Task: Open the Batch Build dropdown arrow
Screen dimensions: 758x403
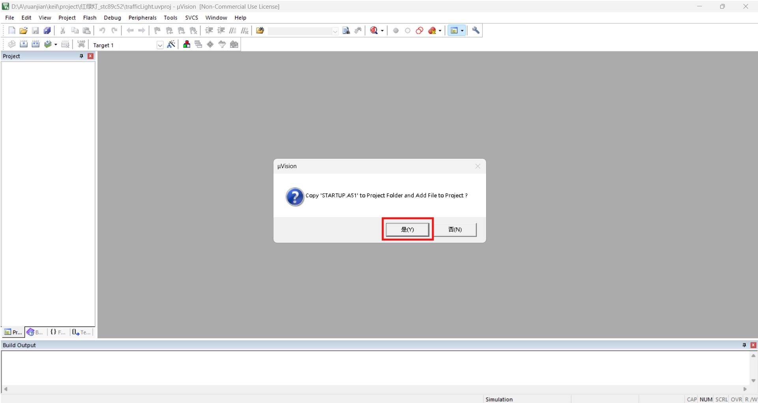Action: pos(56,45)
